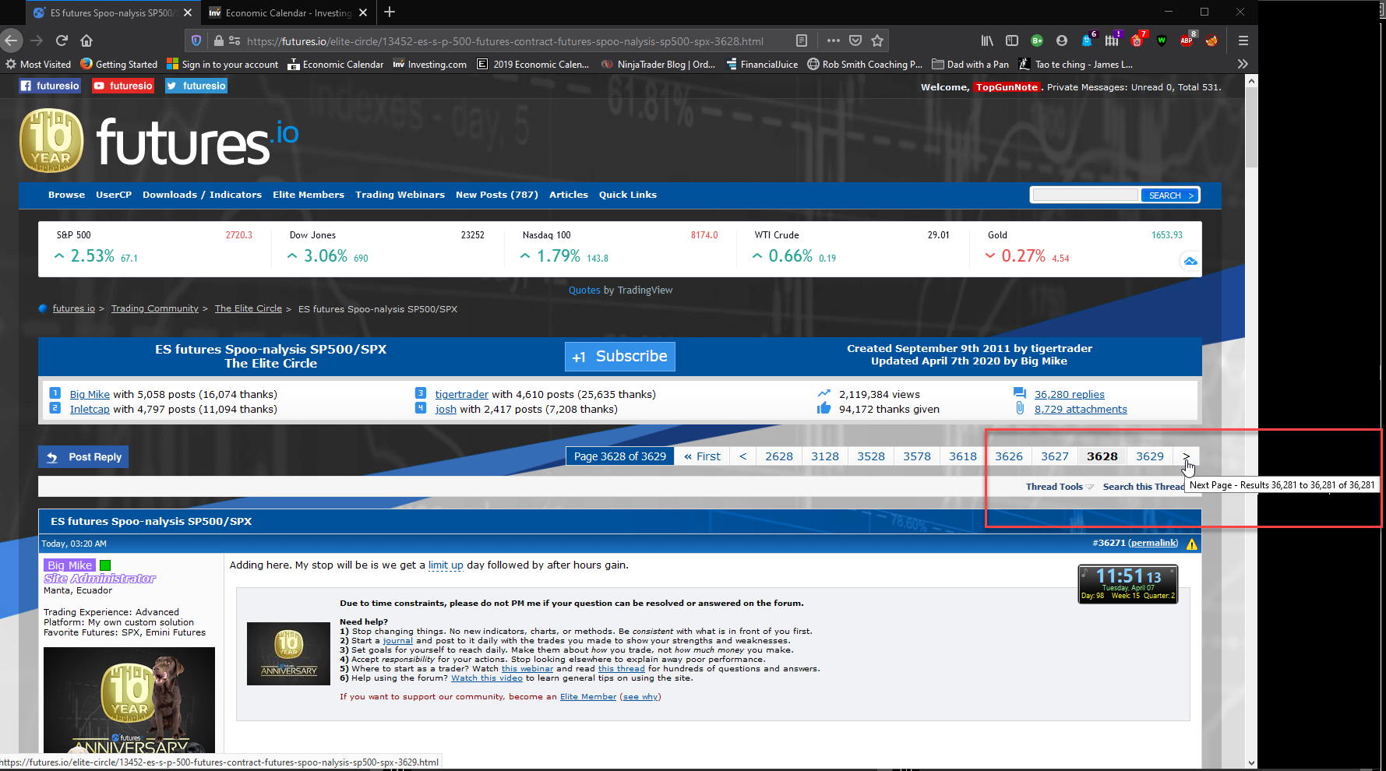
Task: Click the Post Reply button
Action: [83, 457]
